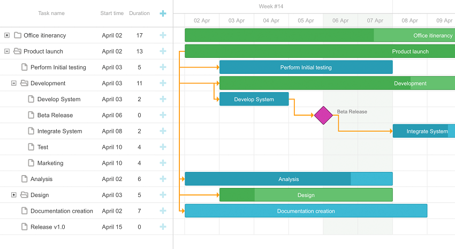
Task: Select the Integrate System row in the task list
Action: 87,131
